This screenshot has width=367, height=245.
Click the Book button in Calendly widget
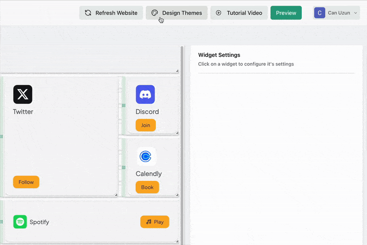click(147, 187)
